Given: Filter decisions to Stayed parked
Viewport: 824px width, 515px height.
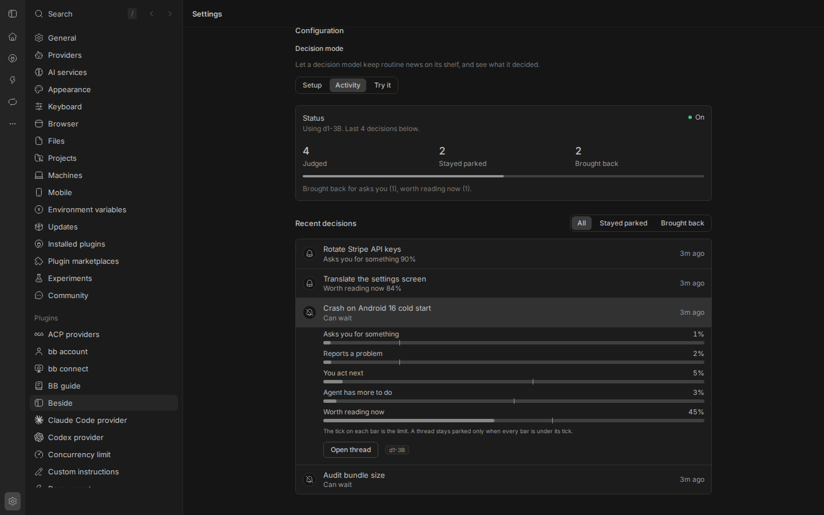Looking at the screenshot, I should tap(623, 223).
